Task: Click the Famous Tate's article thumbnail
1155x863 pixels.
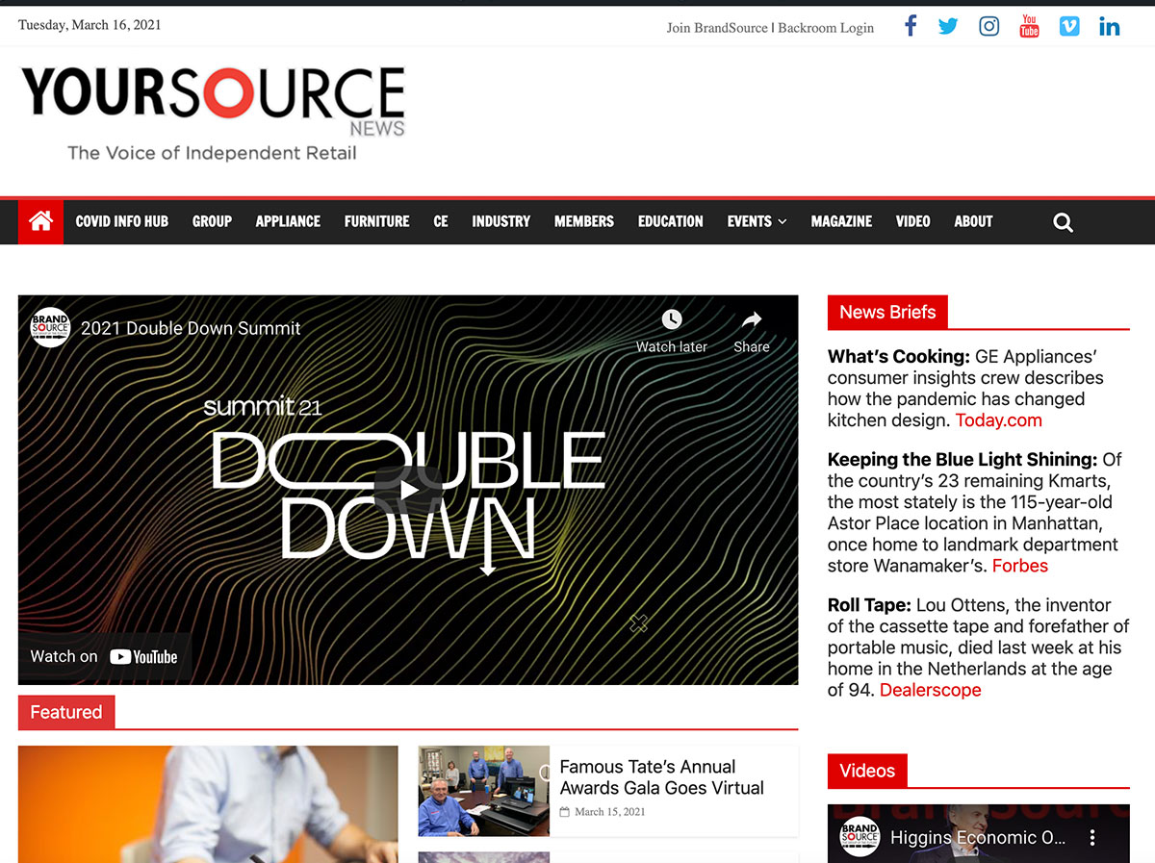Action: [483, 791]
